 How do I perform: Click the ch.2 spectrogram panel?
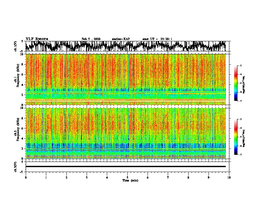(125, 133)
